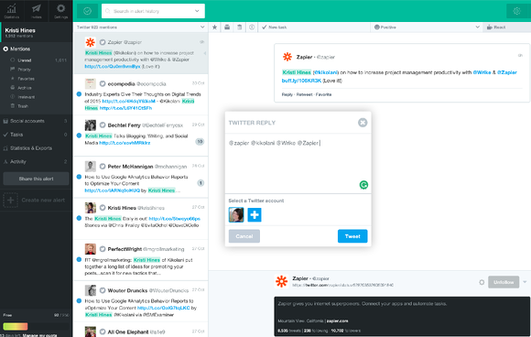Screen dimensions: 531x337
Task: Open the Statistics view in top bar
Action: 12,11
